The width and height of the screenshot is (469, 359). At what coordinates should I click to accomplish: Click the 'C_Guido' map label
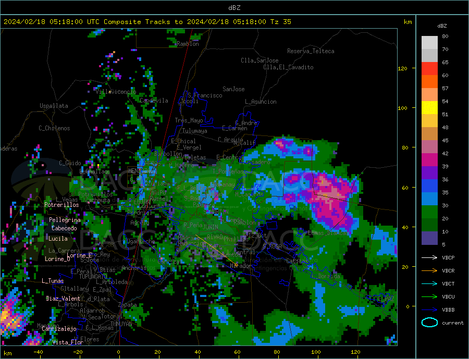tap(70, 163)
